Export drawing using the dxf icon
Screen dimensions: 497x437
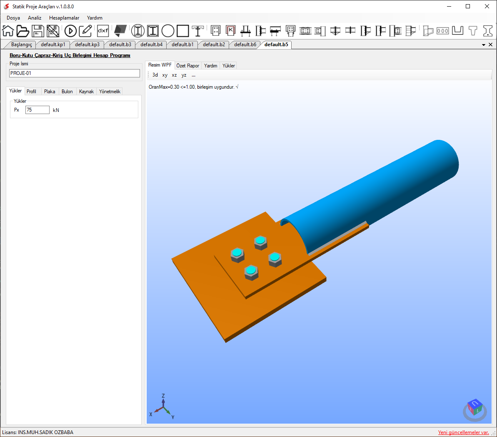(x=103, y=31)
